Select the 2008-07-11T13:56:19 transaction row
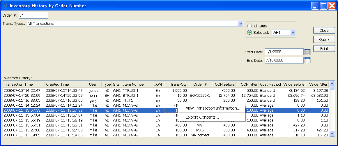 (x=166, y=120)
